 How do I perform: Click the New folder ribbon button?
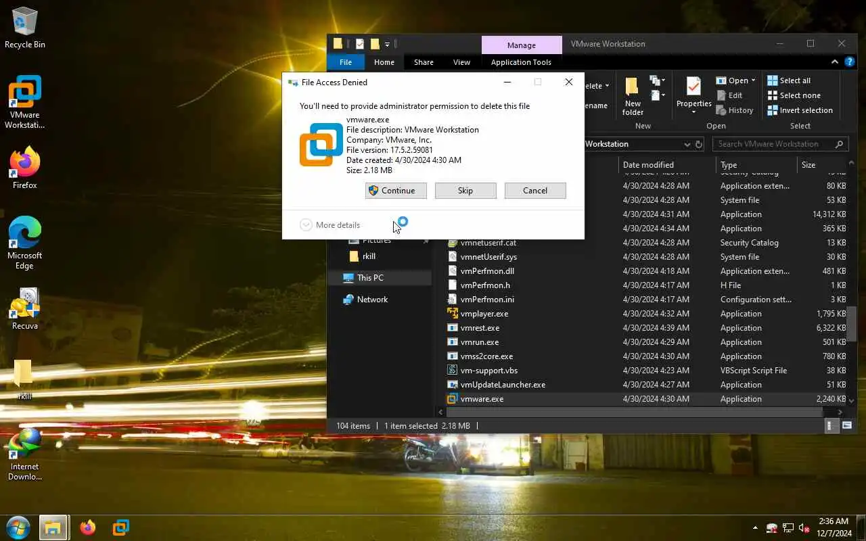coord(633,96)
